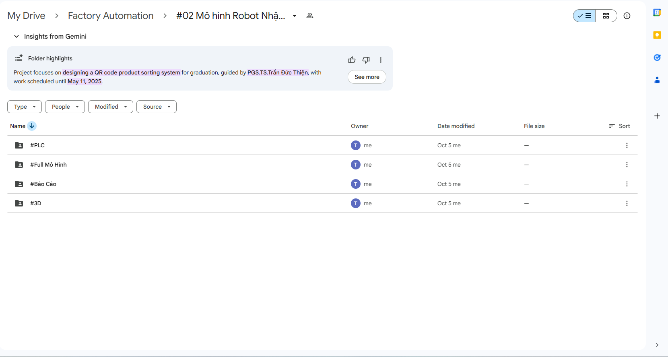
Task: Get add-ons with the plus icon
Action: (657, 116)
